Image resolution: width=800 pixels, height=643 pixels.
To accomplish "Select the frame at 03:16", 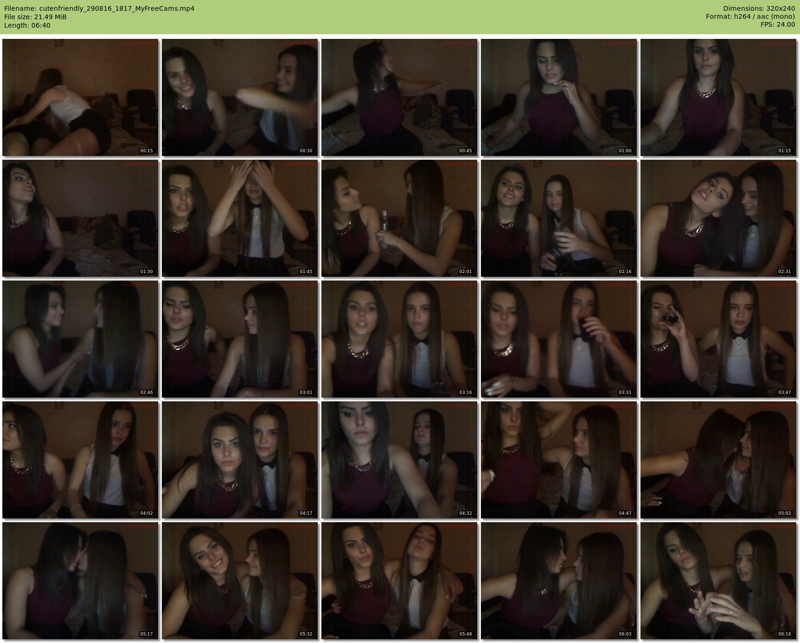I will pyautogui.click(x=399, y=339).
